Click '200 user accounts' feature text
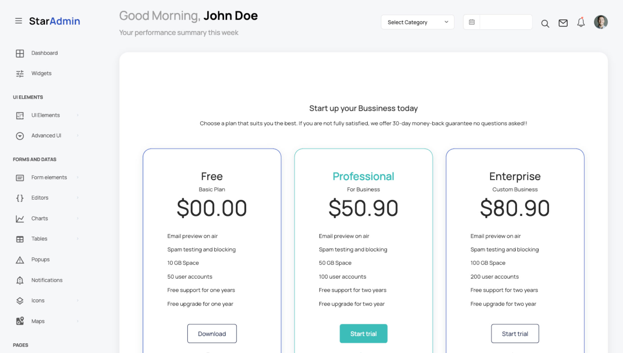Viewport: 623px width, 353px height. coord(494,277)
